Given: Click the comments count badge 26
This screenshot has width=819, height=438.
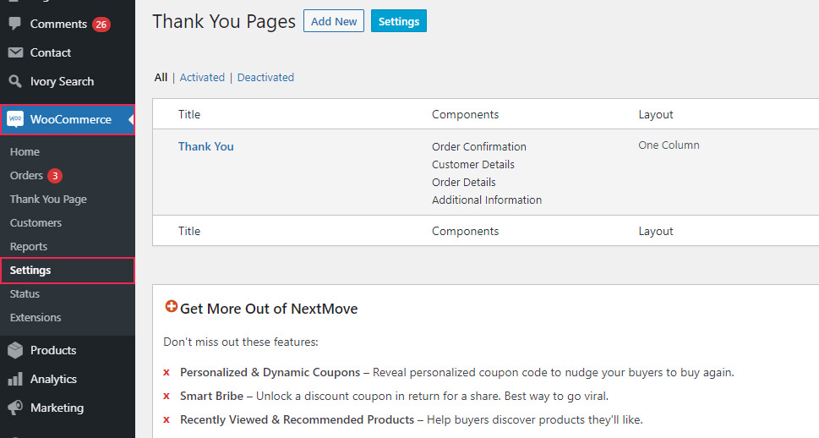Looking at the screenshot, I should (101, 24).
